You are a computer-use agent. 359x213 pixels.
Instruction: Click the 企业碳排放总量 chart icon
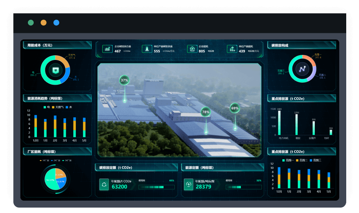(107, 49)
